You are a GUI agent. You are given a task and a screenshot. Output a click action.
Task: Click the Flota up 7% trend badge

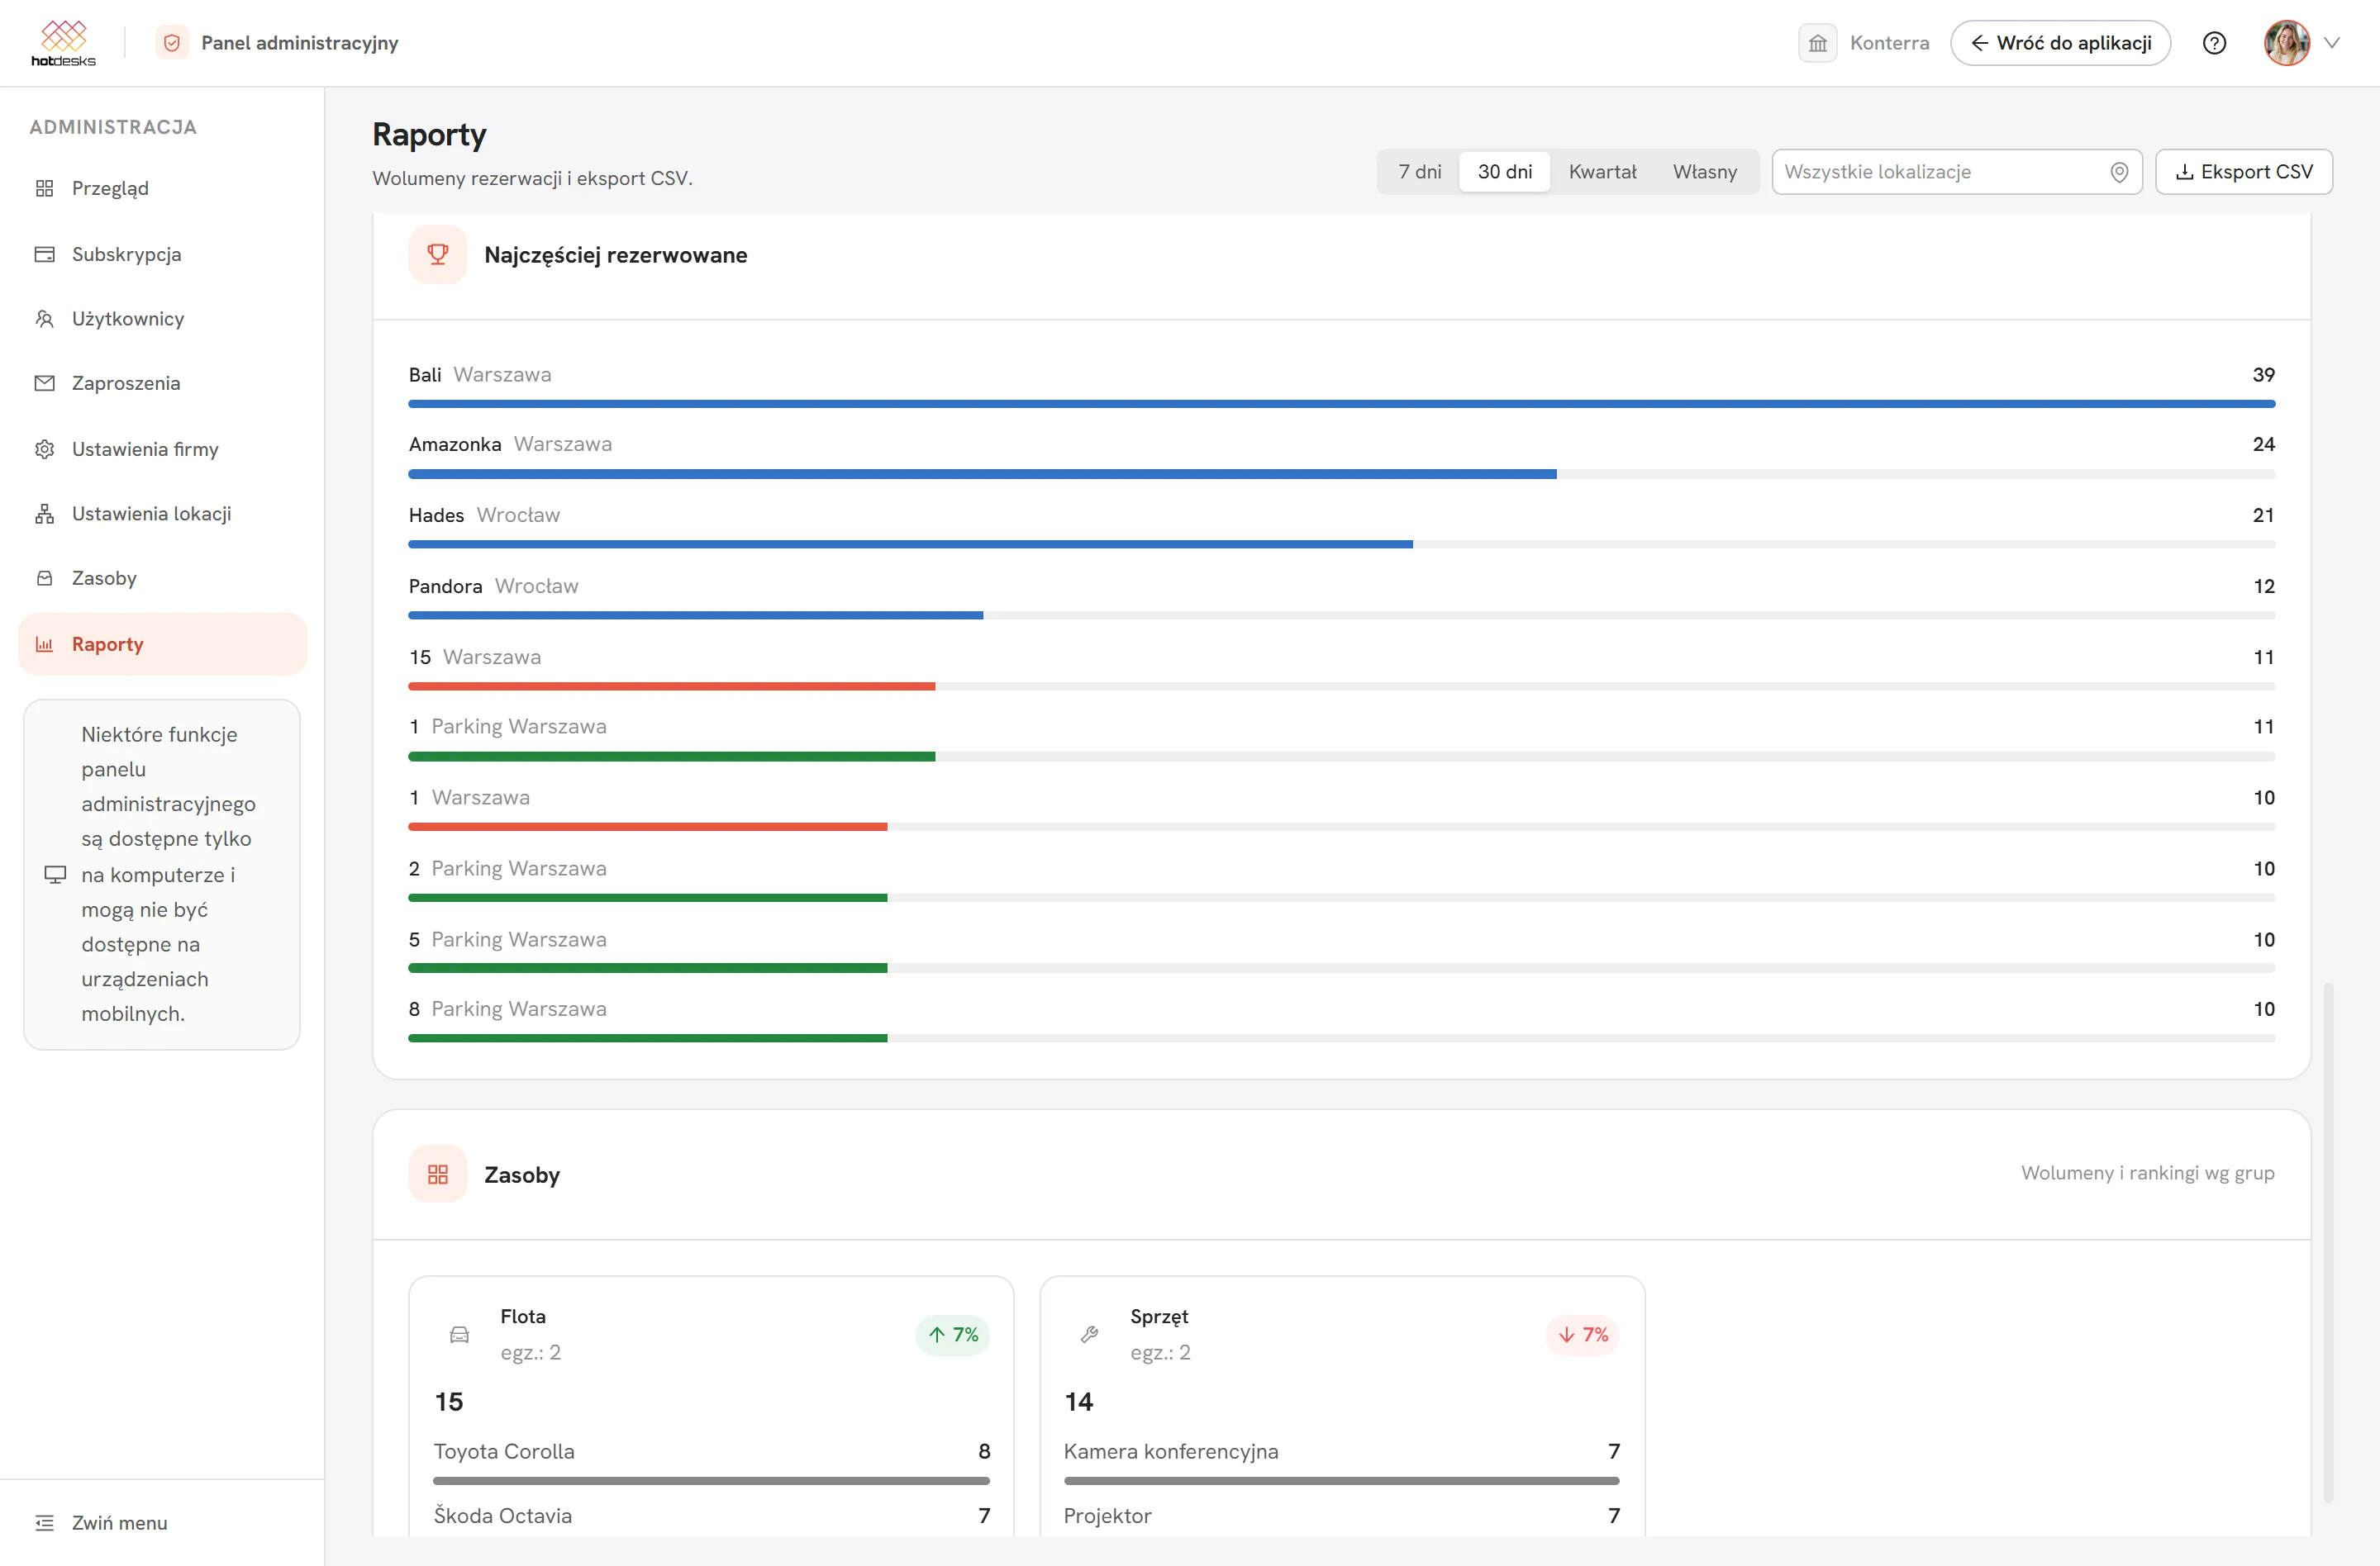click(952, 1334)
